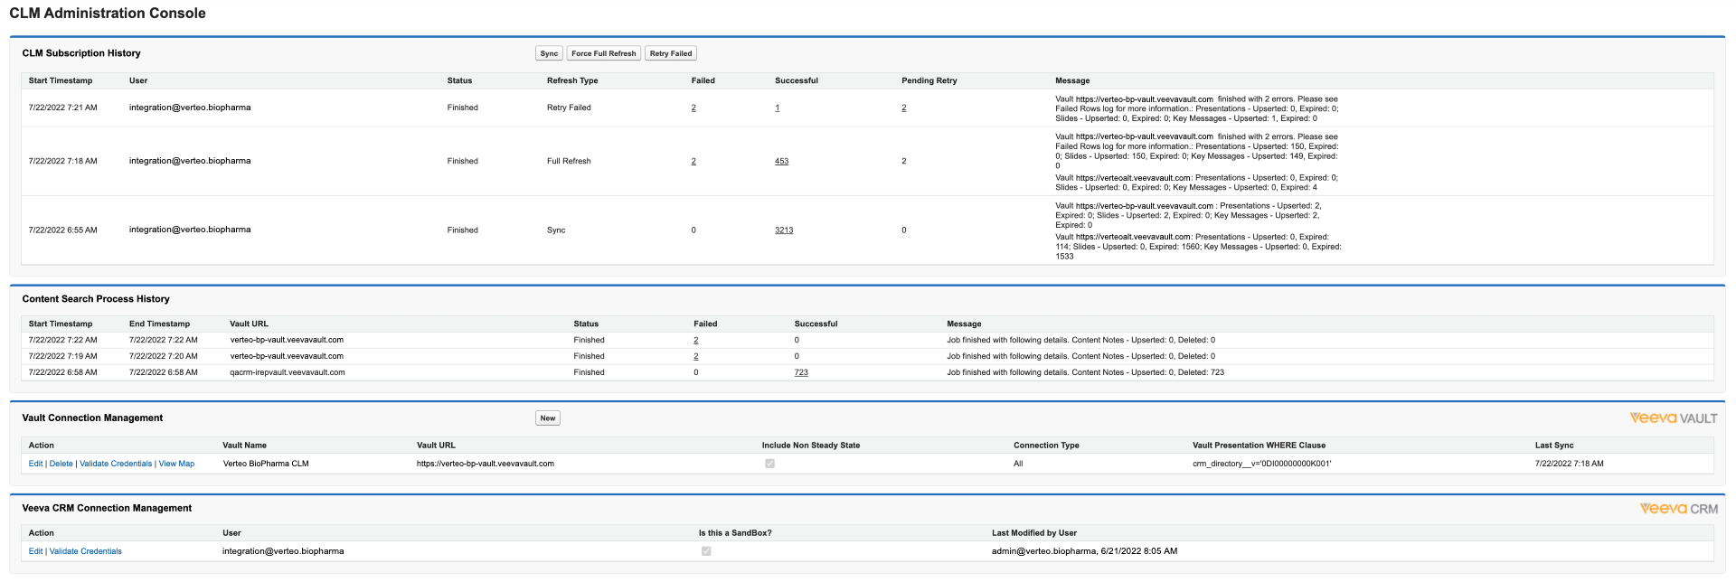Open the 453 successful records link
This screenshot has height=582, width=1736.
[x=781, y=162]
